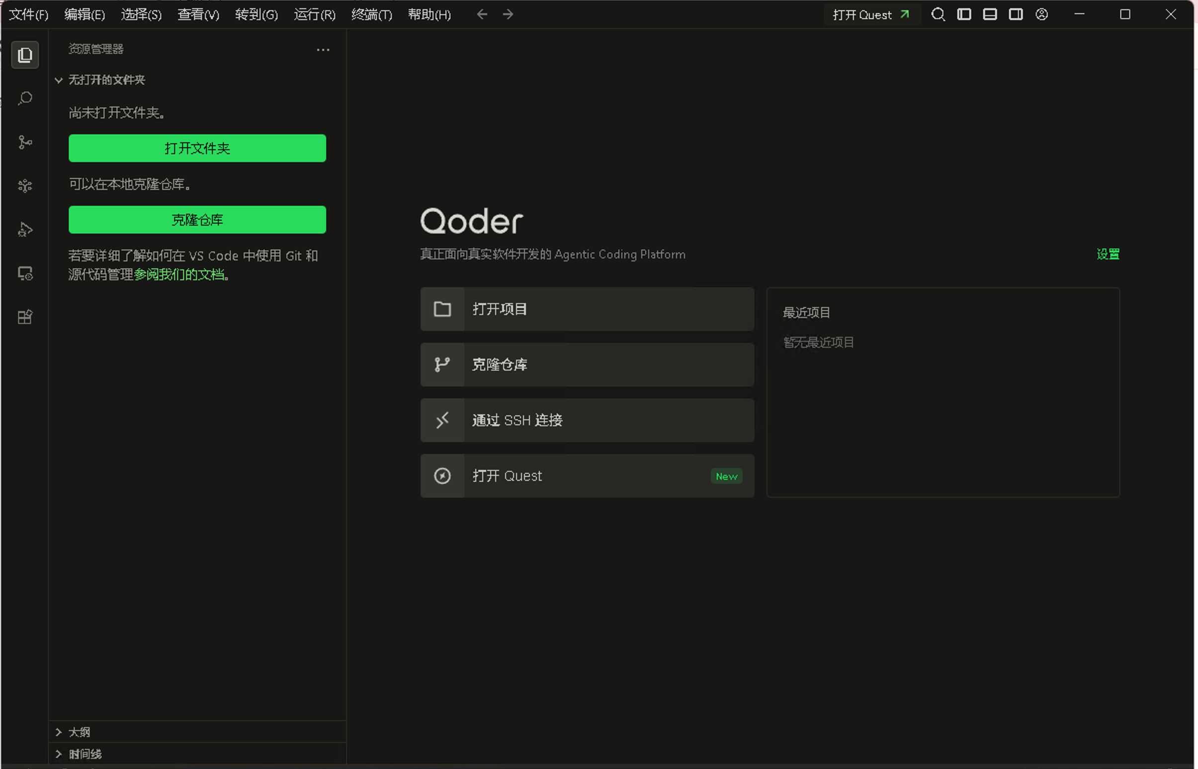
Task: Click the 可以在本地克隆仓库 text
Action: tap(130, 184)
